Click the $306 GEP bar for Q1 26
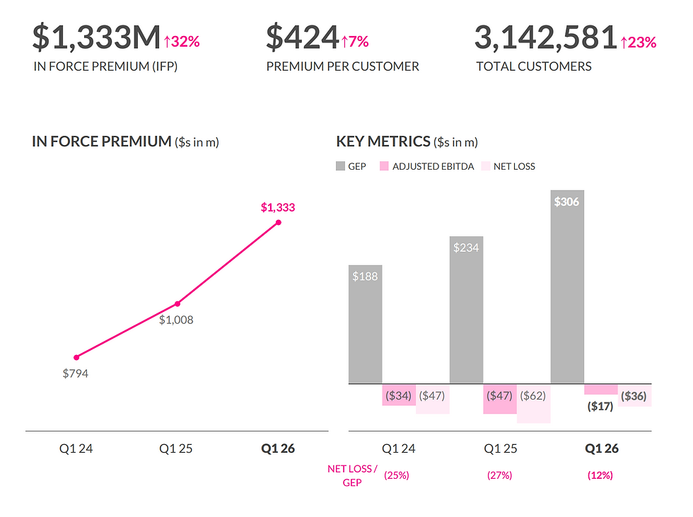The height and width of the screenshot is (517, 693). point(567,286)
